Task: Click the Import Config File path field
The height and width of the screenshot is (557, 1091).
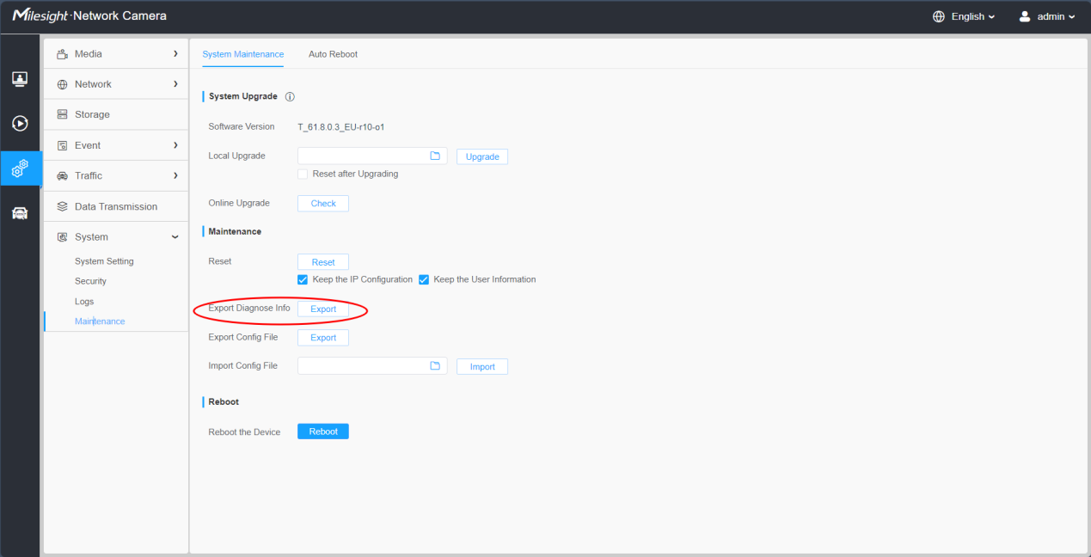Action: [x=372, y=366]
